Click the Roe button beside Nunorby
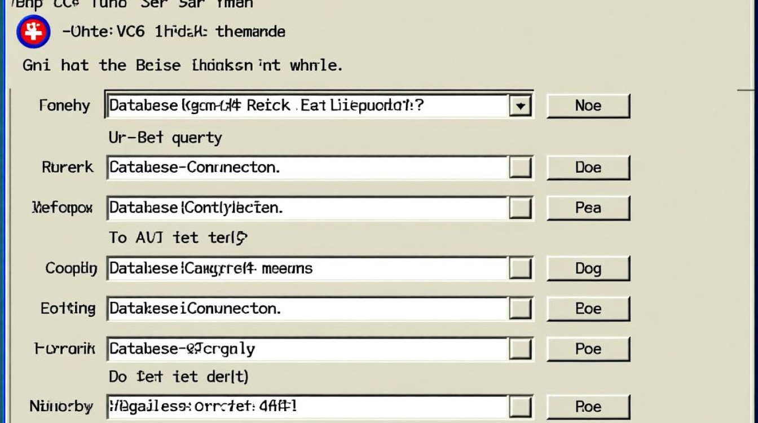This screenshot has height=423, width=758. [588, 407]
